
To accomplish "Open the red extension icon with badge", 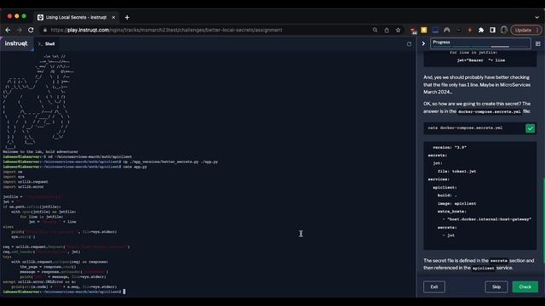I will click(413, 31).
